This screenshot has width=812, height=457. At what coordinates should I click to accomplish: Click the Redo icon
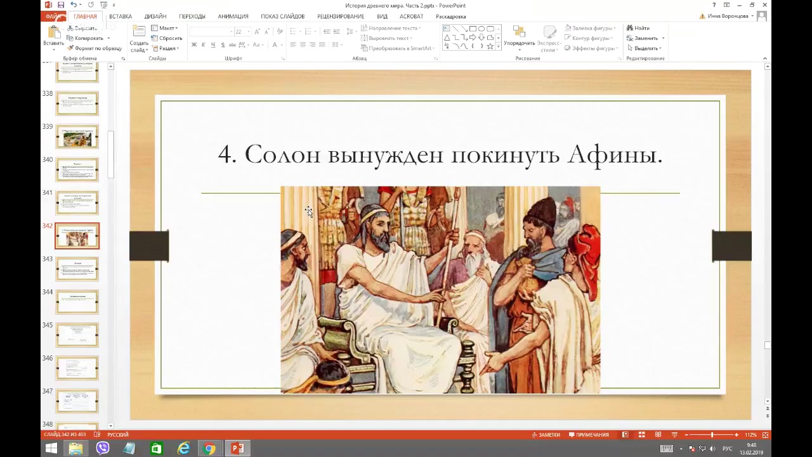(x=91, y=5)
